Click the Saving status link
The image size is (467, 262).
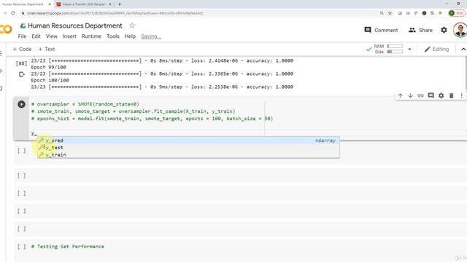[151, 36]
